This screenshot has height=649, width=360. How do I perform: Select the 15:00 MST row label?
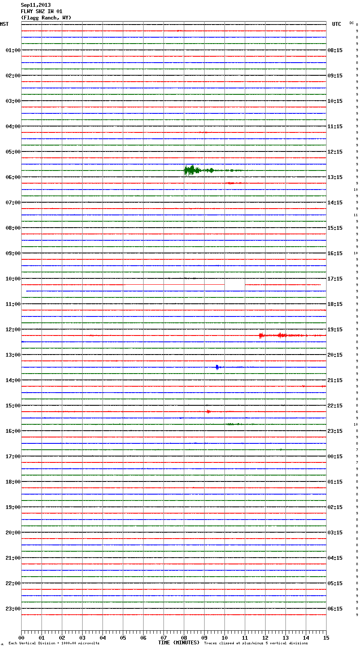pos(13,406)
